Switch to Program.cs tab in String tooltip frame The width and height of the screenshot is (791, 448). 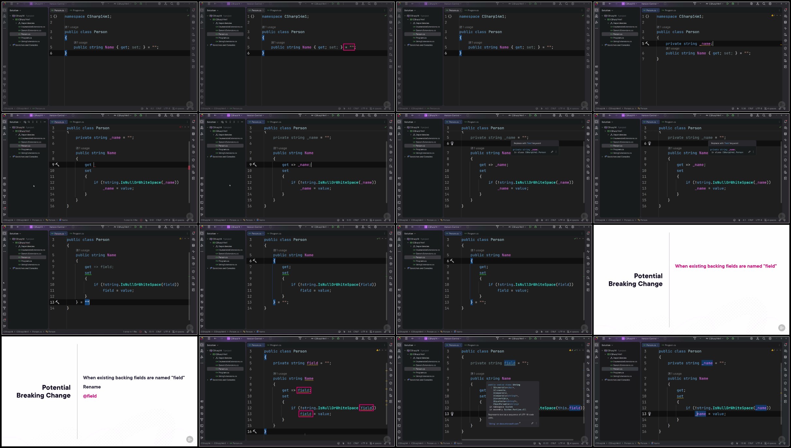[x=472, y=345]
